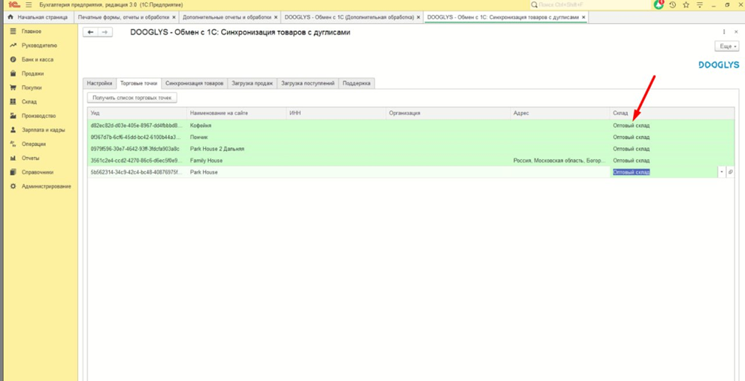Click Уид cell starting 3561c2e4
Image resolution: width=745 pixels, height=381 pixels.
[x=137, y=160]
